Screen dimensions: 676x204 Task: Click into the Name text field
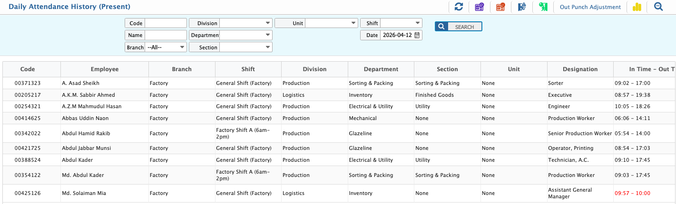pos(166,35)
